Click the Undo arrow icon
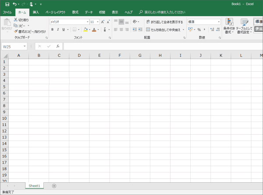 pyautogui.click(x=14, y=4)
